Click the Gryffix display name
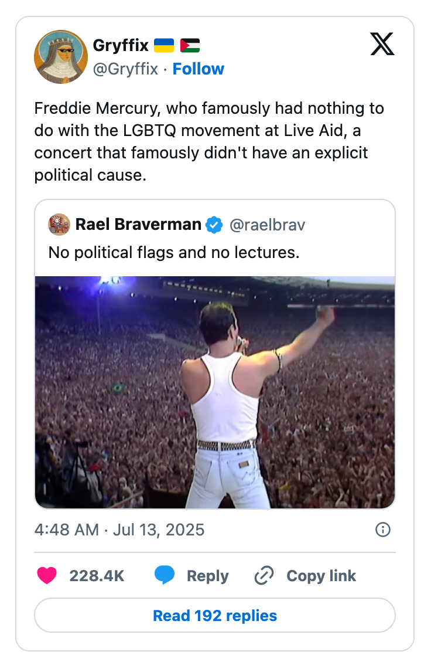The image size is (431, 665). pos(121,45)
